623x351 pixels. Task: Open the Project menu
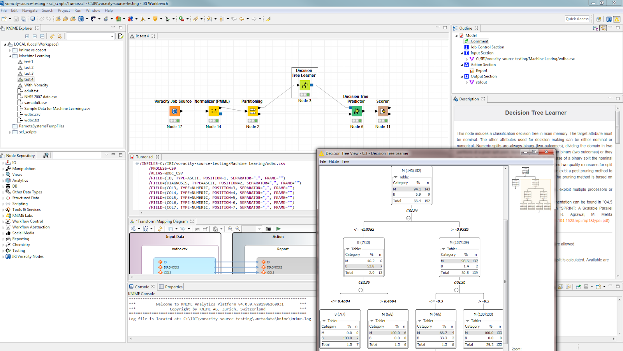(64, 11)
